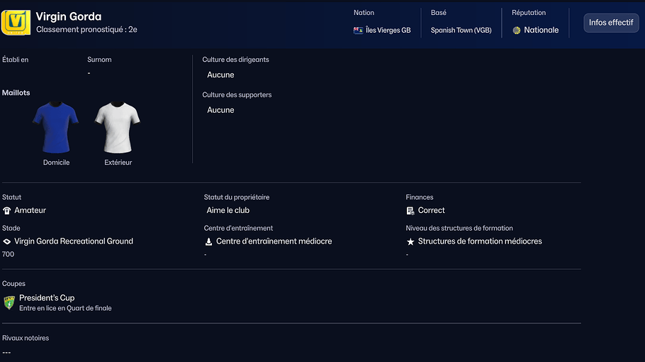Open Spanish Town (VGB) base link

(x=461, y=31)
